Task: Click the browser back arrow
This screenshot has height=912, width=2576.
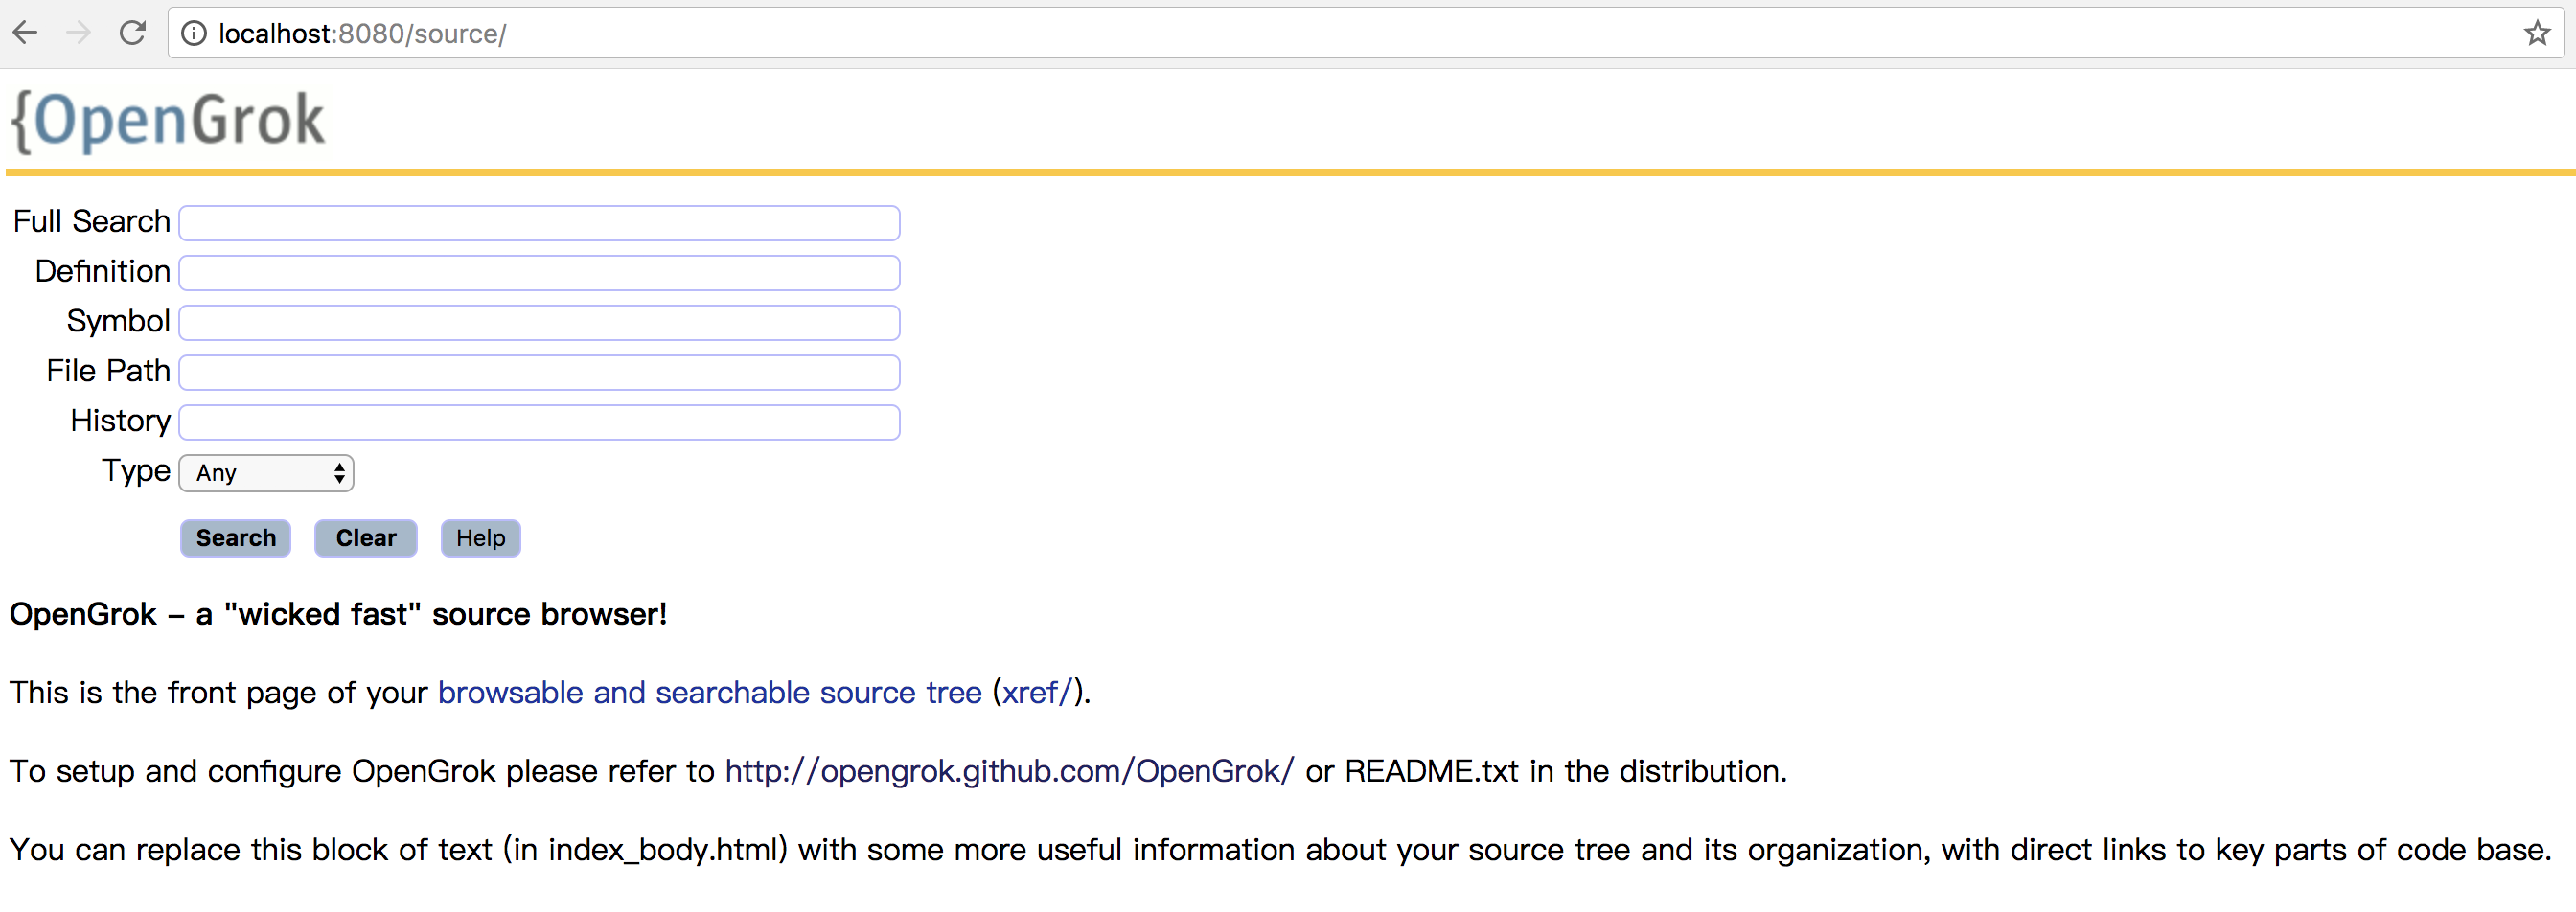Action: pyautogui.click(x=26, y=33)
